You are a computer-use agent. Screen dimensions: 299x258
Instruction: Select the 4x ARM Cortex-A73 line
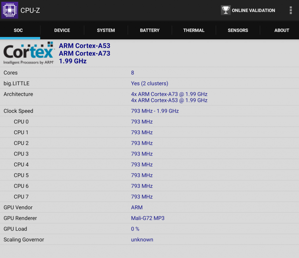pyautogui.click(x=169, y=94)
